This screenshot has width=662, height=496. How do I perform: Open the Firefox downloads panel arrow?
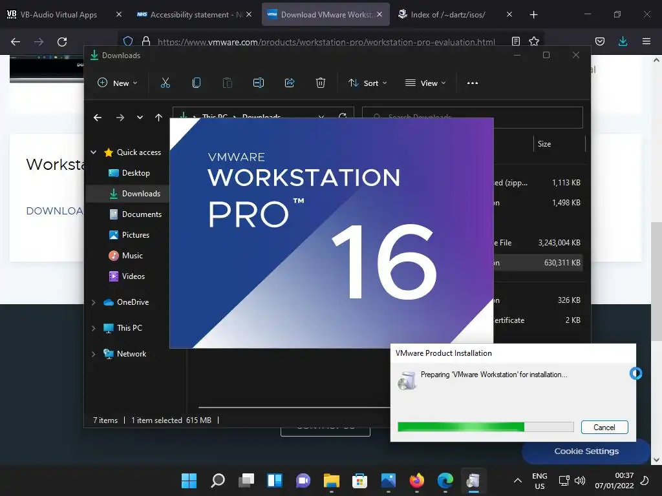pos(623,41)
